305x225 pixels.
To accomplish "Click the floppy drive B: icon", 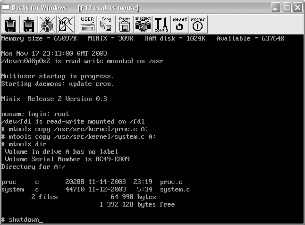I will 29,24.
